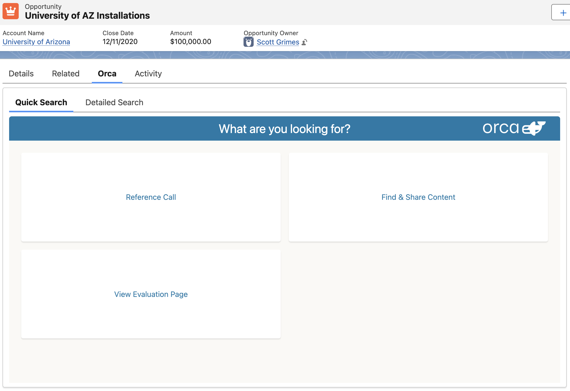Switch to the Related tab
The image size is (570, 391).
point(65,74)
